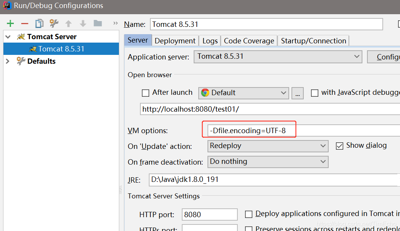Move configuration down with the arrow
Screen dimensions: 400x231
point(83,24)
